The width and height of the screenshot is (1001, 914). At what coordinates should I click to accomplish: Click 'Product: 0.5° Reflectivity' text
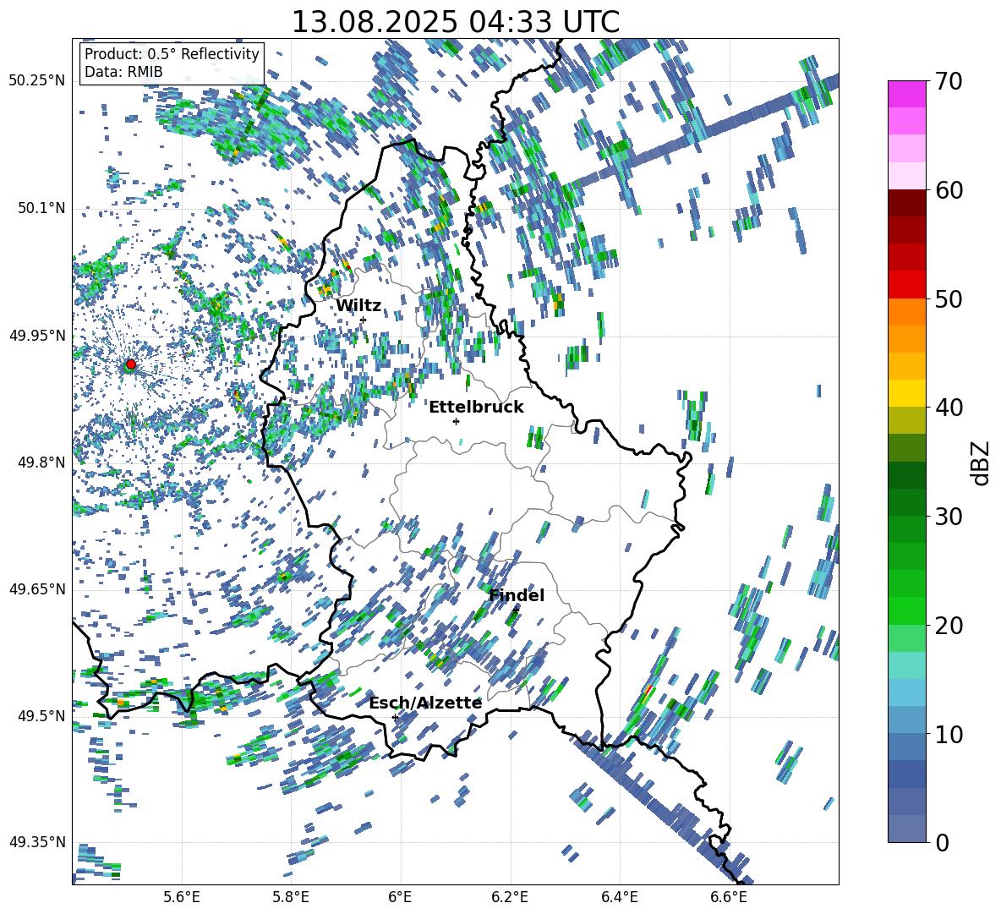(172, 54)
